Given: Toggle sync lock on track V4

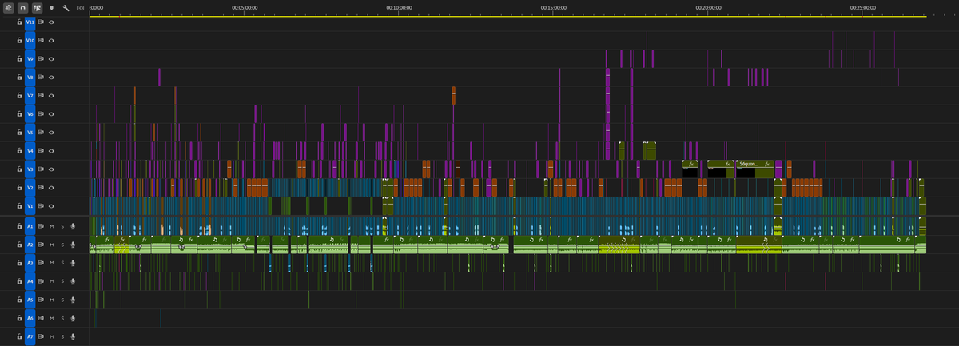Looking at the screenshot, I should (41, 150).
